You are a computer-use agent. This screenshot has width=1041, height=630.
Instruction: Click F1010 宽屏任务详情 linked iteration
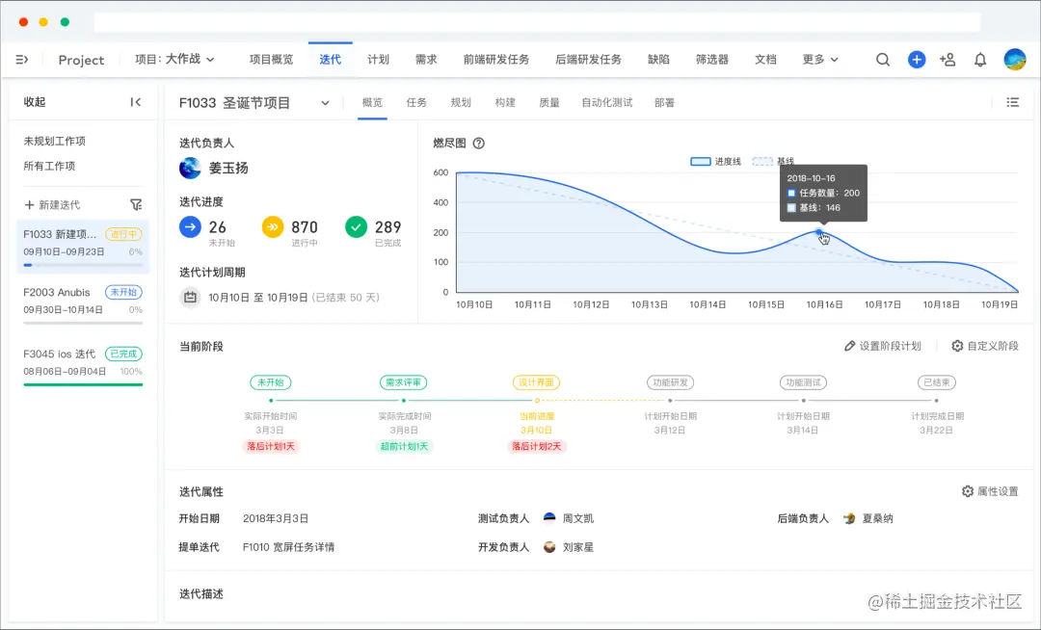289,547
